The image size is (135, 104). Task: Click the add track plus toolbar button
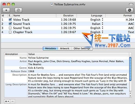click(x=6, y=10)
